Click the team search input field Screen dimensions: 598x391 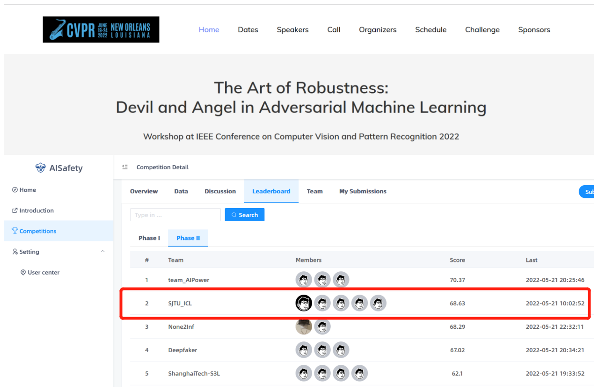(x=175, y=215)
